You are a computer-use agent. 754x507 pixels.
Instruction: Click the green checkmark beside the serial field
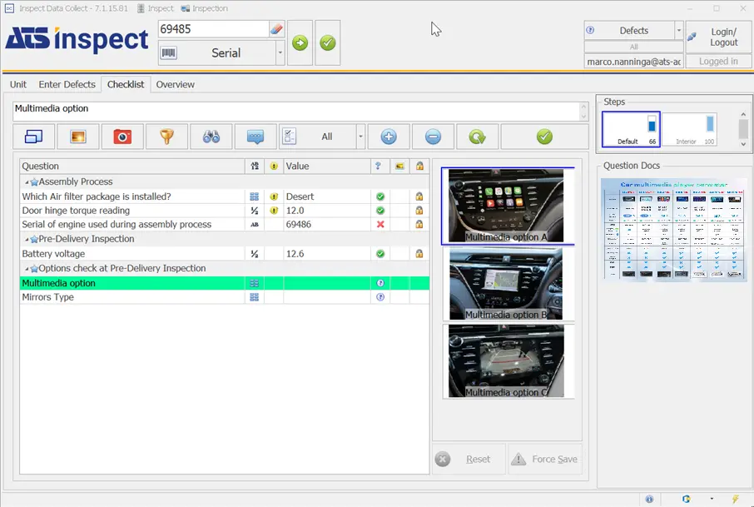(328, 42)
